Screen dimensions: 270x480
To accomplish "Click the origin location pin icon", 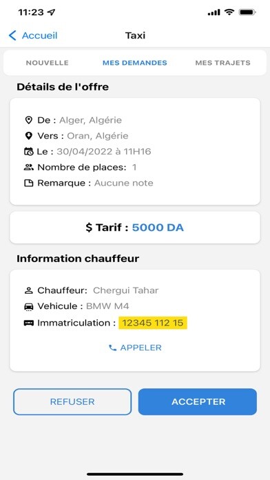I will pos(28,120).
